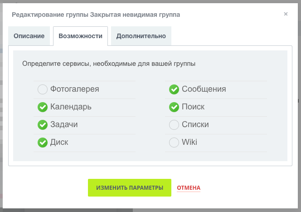This screenshot has width=301, height=212.
Task: Switch to the Описание tab
Action: coord(29,36)
